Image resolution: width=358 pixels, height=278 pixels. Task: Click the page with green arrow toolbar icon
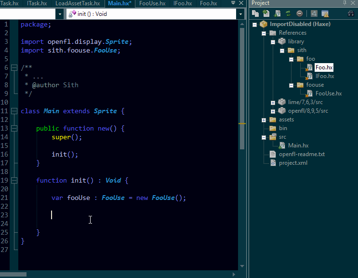point(266,13)
